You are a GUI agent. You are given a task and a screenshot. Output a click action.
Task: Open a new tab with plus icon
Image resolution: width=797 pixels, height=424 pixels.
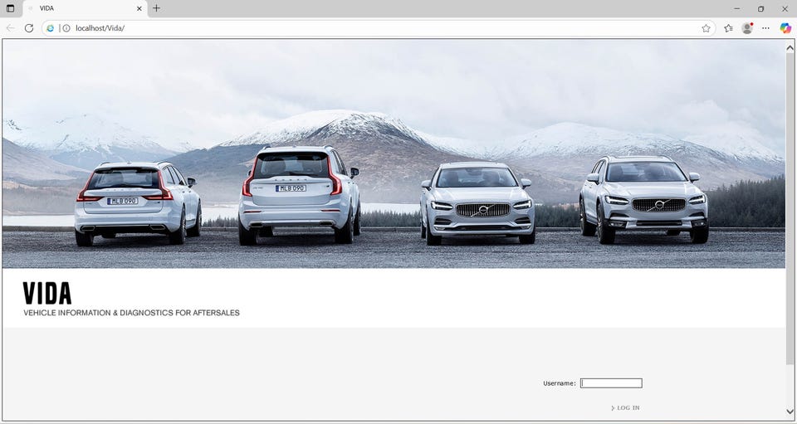[156, 8]
